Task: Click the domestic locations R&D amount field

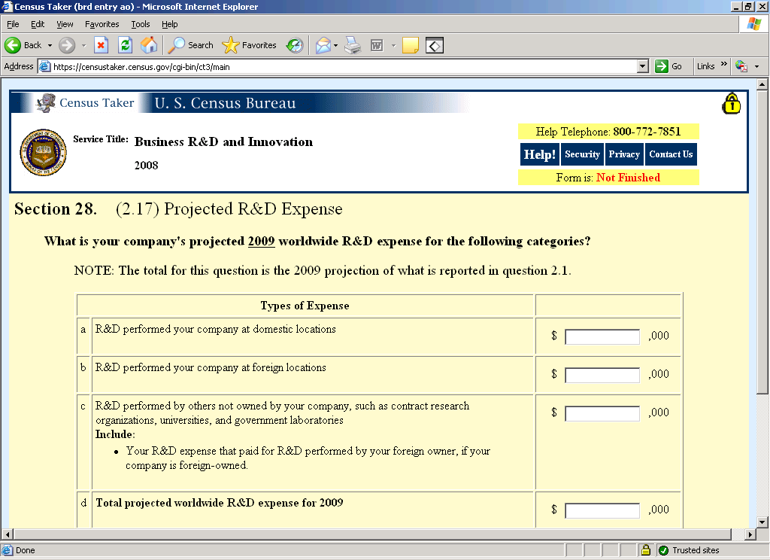Action: [602, 336]
